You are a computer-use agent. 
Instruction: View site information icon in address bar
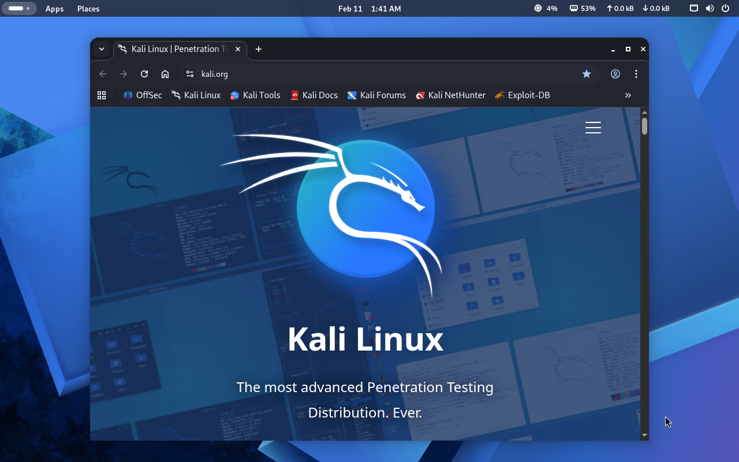click(190, 74)
